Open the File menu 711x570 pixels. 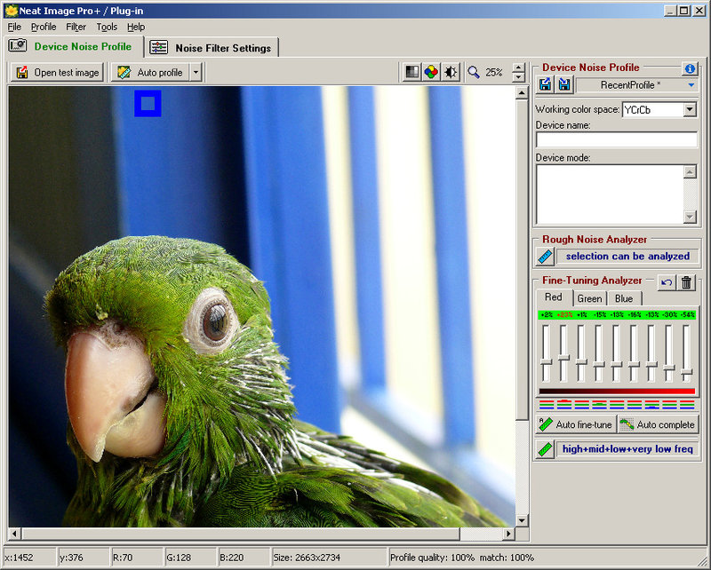click(14, 28)
